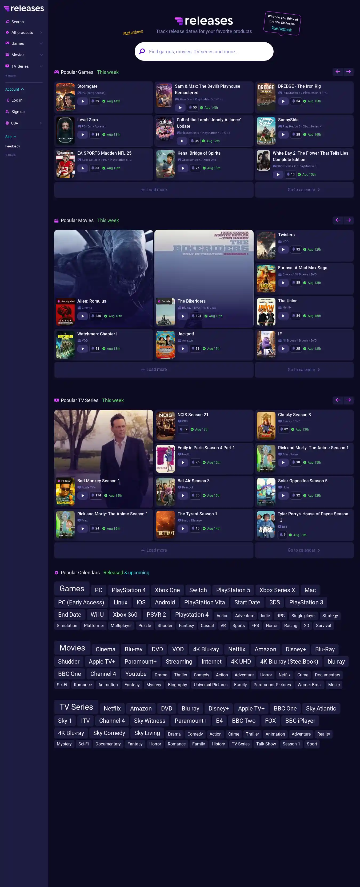Open Sam & Max Devil's Playhouse thumbnail
Viewport: 360px width, 887px height.
165,95
